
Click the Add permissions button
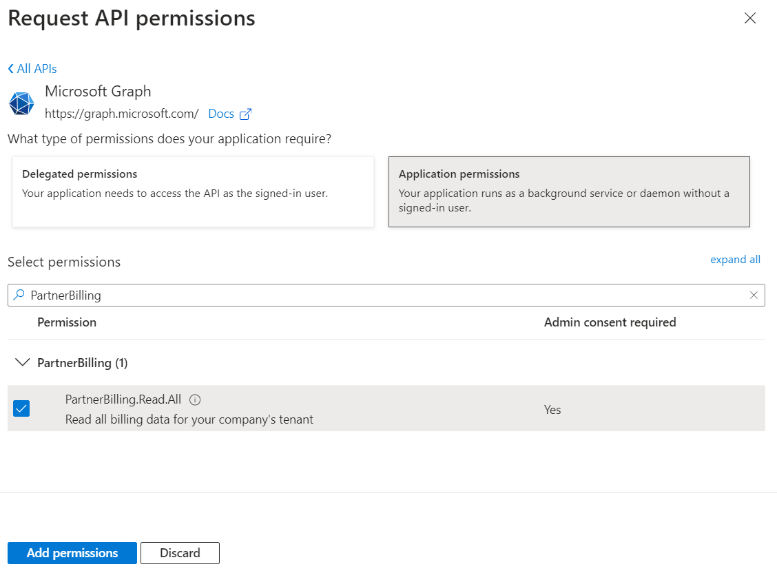(72, 553)
